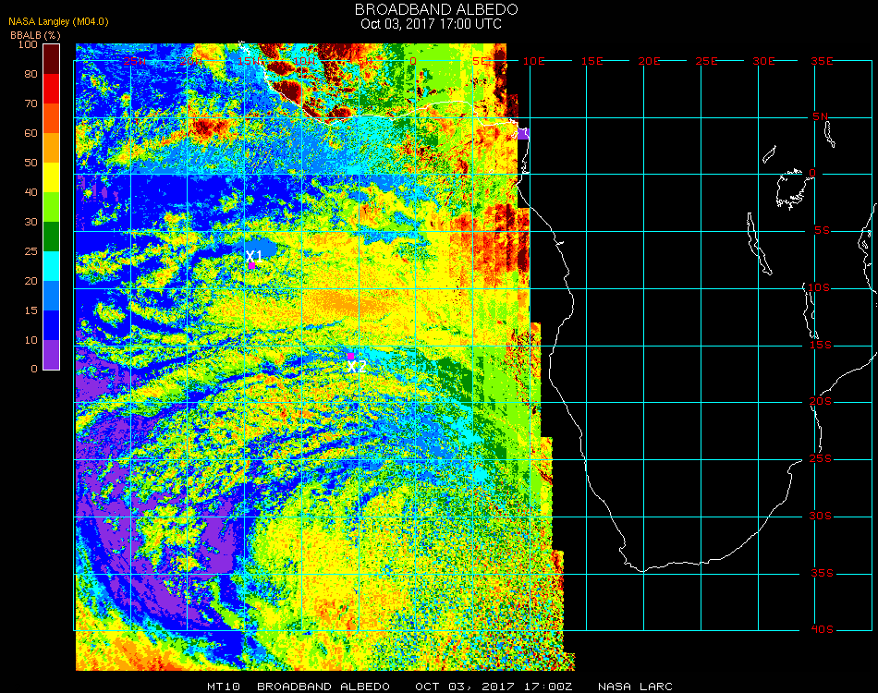Click the '15E' longitude label
The image size is (878, 693).
(591, 61)
